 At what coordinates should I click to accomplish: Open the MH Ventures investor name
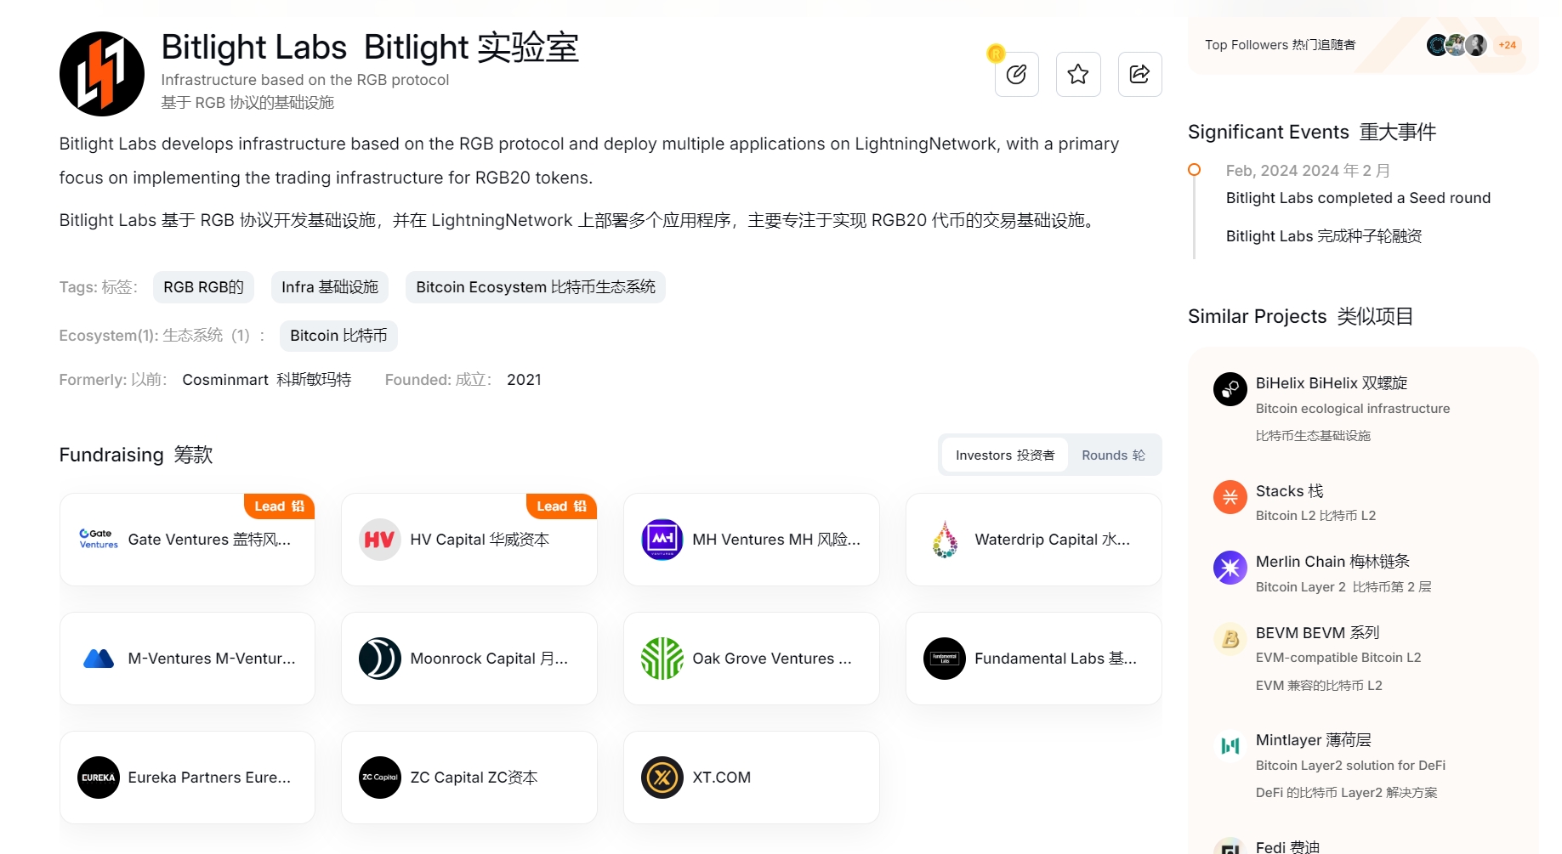(776, 540)
